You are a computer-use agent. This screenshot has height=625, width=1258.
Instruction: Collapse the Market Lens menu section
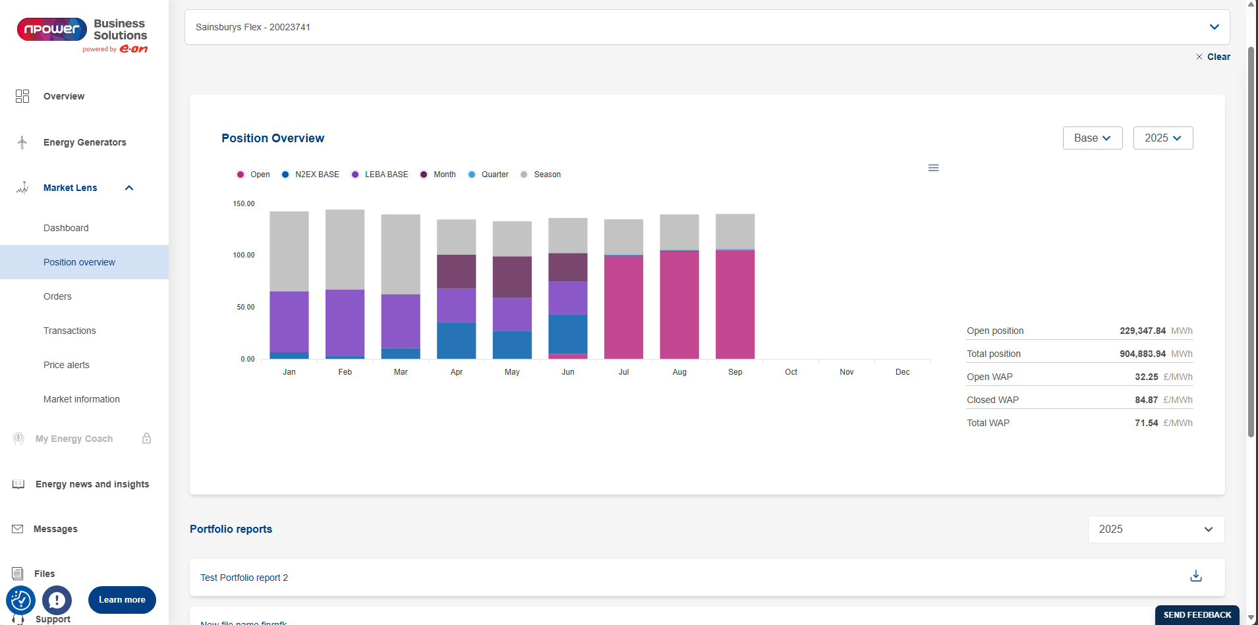tap(129, 188)
